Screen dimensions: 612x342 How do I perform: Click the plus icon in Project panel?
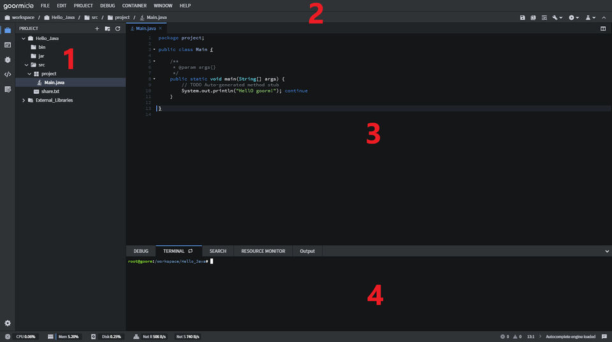(x=97, y=29)
